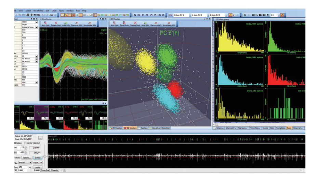The height and width of the screenshot is (191, 315).
Task: Jump to start with the skip-back button
Action: click(264, 15)
